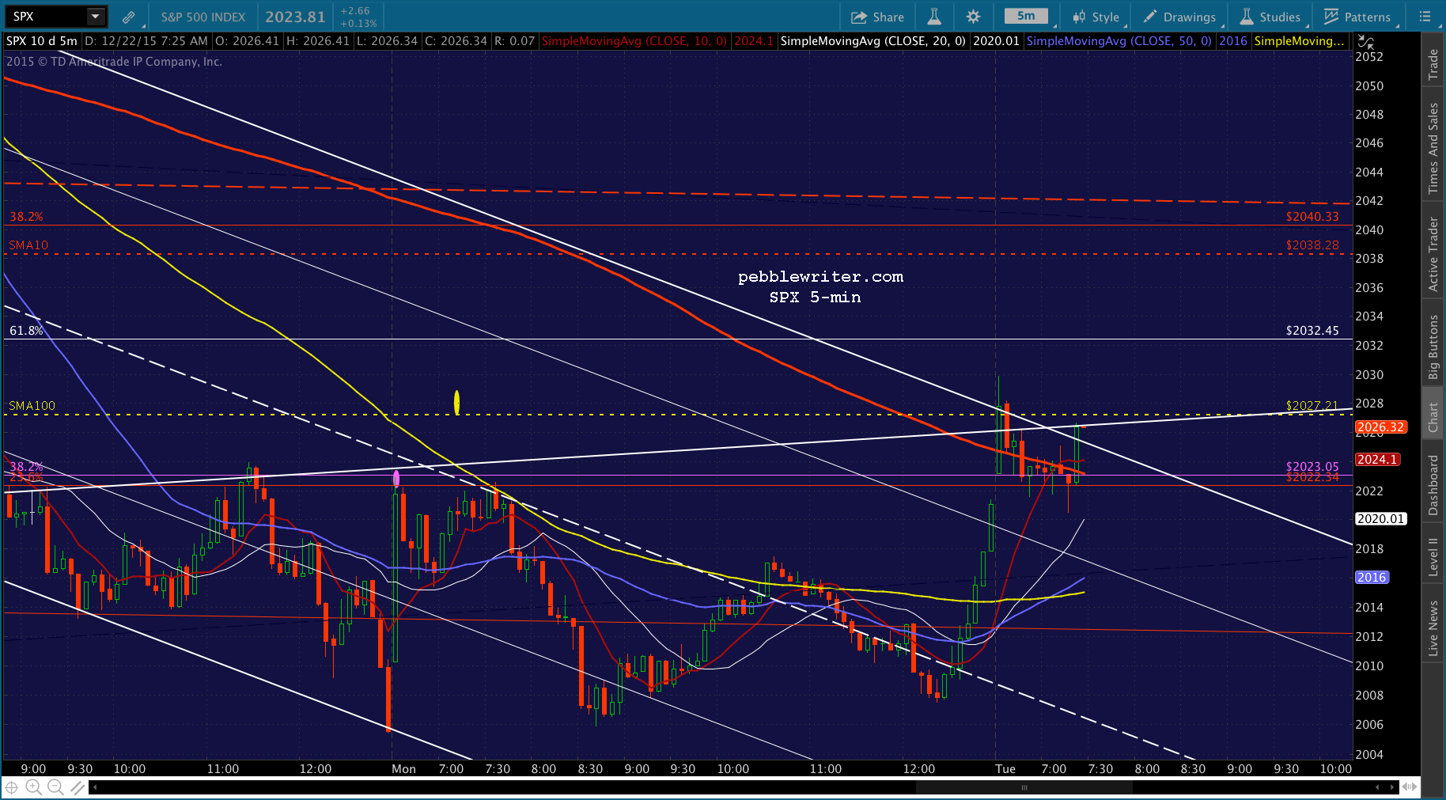Open the list menu icon at top right
Screen dimensions: 1446x800
1425,17
